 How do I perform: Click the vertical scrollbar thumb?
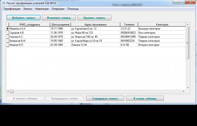click(x=188, y=43)
